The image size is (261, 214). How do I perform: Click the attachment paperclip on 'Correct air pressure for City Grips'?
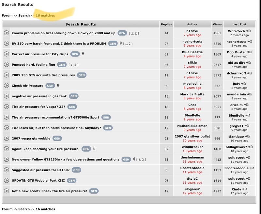tap(83, 54)
